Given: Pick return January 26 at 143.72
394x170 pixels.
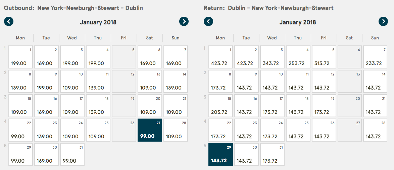Looking at the screenshot, I should click(x=324, y=131).
